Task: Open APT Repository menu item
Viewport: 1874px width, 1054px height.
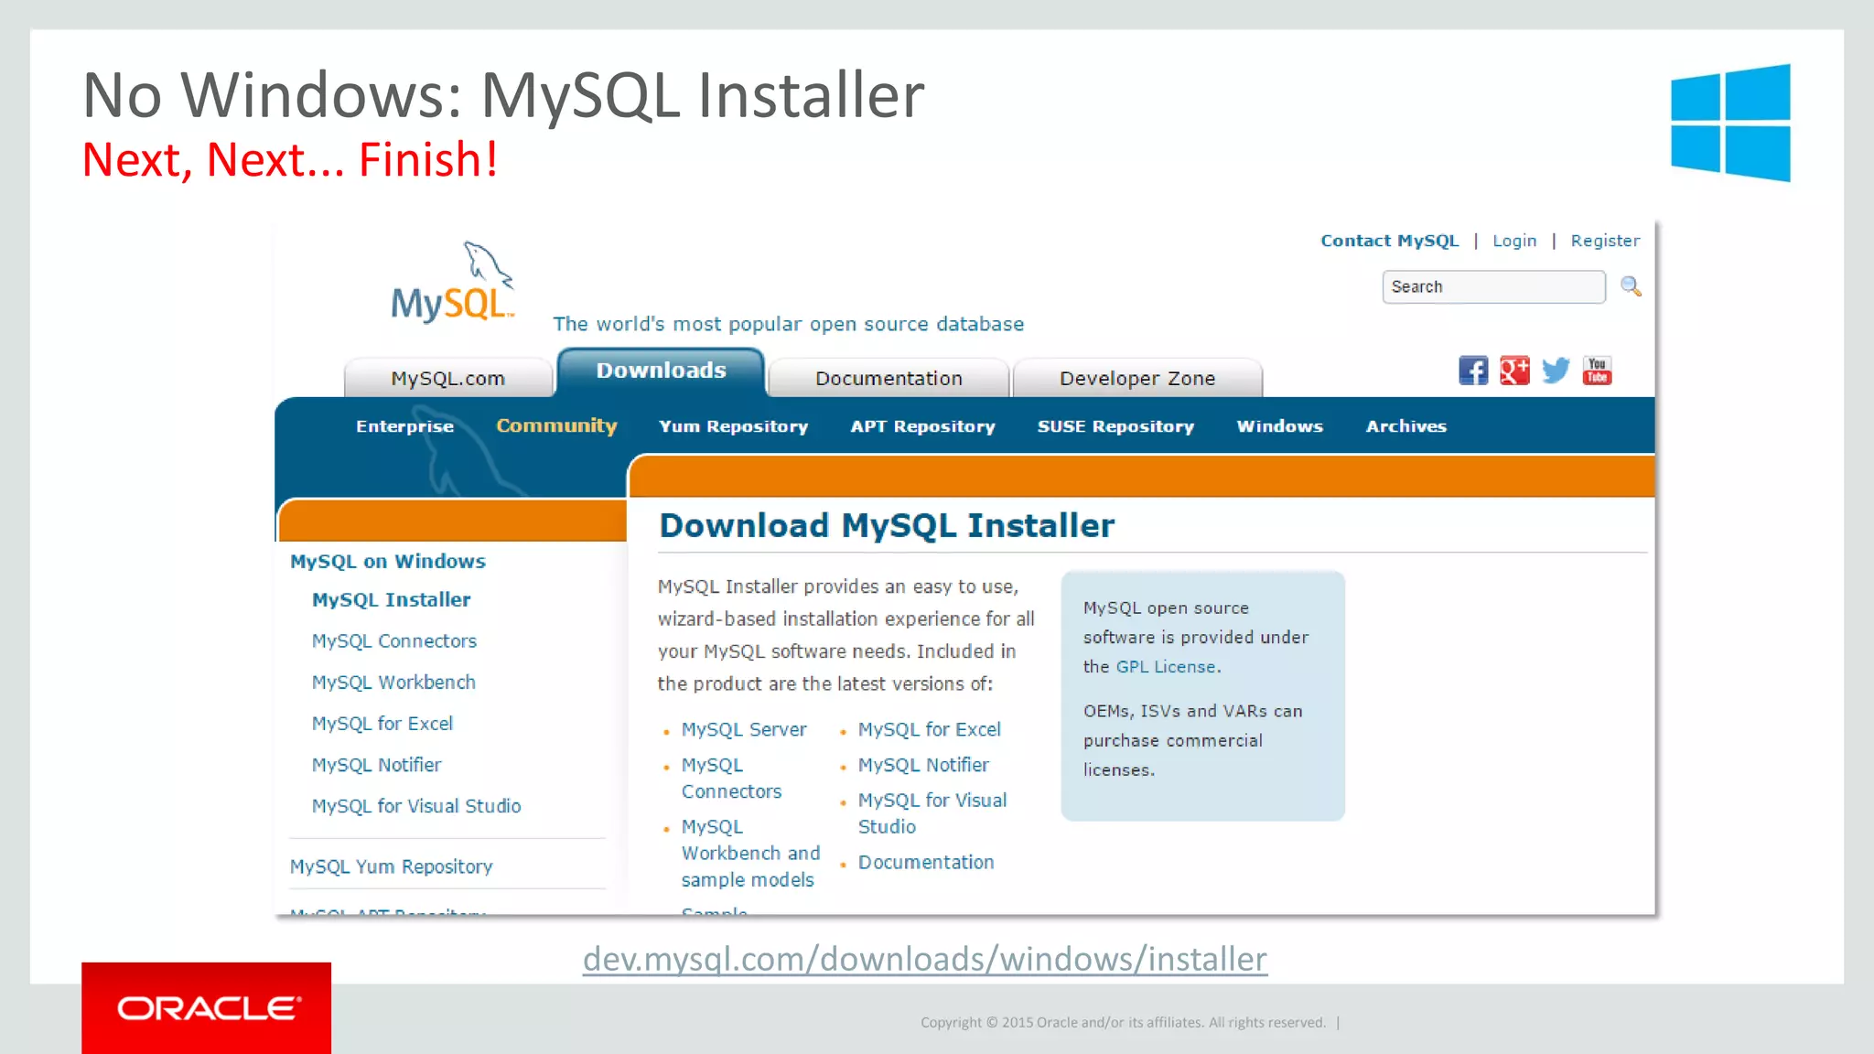Action: (x=922, y=426)
